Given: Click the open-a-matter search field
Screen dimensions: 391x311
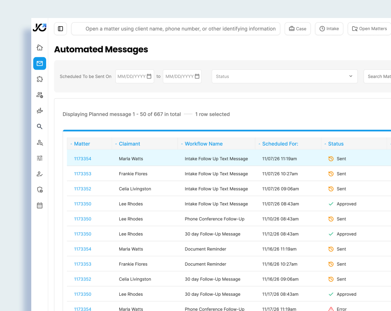Looking at the screenshot, I should (x=180, y=29).
